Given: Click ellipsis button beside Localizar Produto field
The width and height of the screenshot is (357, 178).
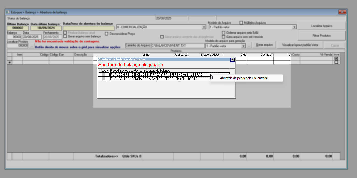Looking at the screenshot, I should [x=31, y=46].
